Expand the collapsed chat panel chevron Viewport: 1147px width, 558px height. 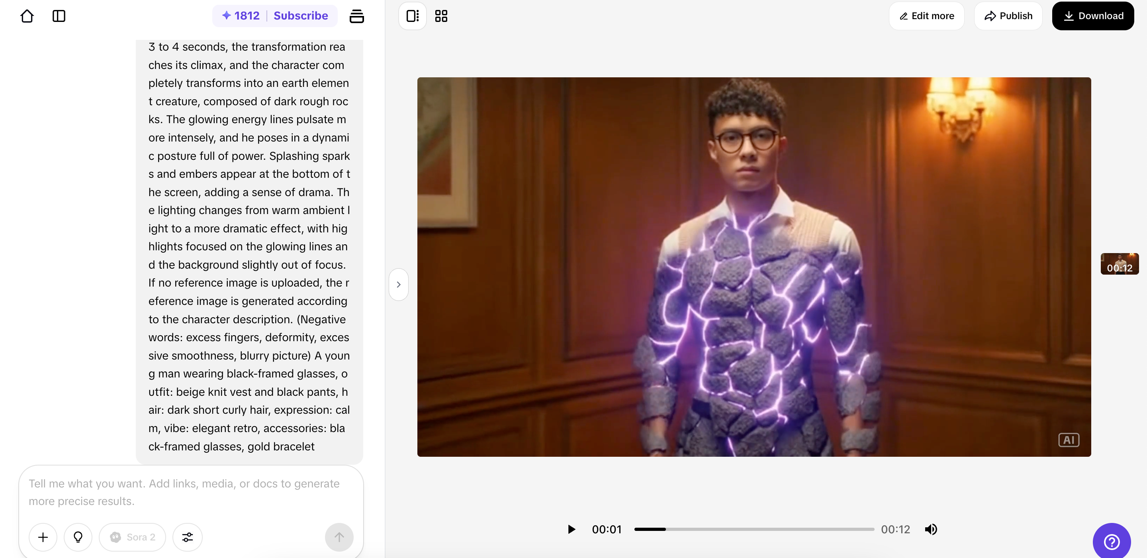pyautogui.click(x=399, y=284)
